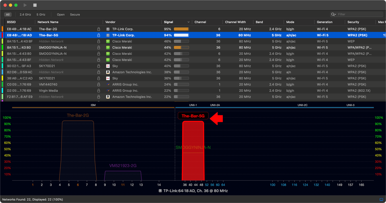Start scanning with the Play button
The image size is (386, 203).
tap(25, 5)
